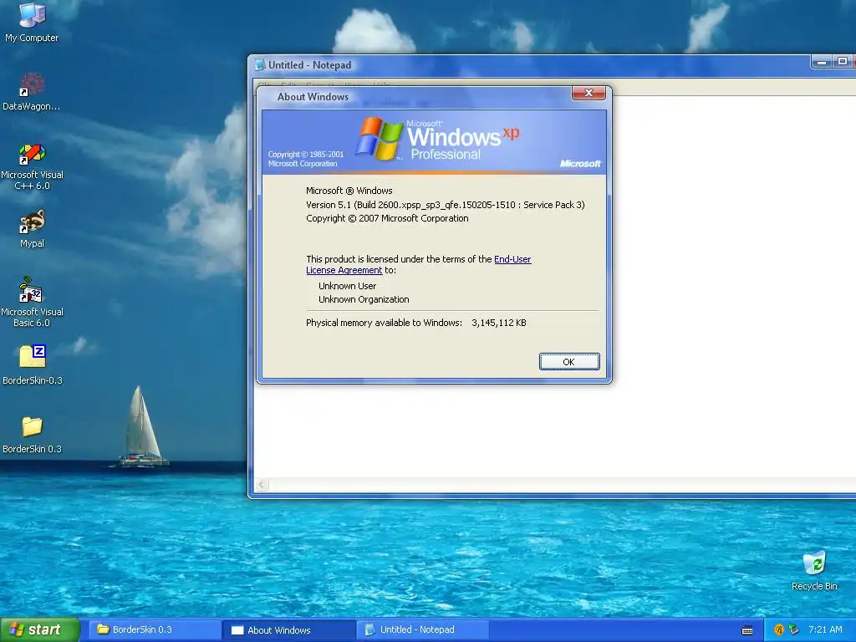Maximize the Notepad window
The width and height of the screenshot is (856, 642).
point(843,62)
